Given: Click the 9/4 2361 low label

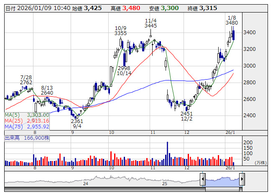Looking at the screenshot, I should (77, 124).
